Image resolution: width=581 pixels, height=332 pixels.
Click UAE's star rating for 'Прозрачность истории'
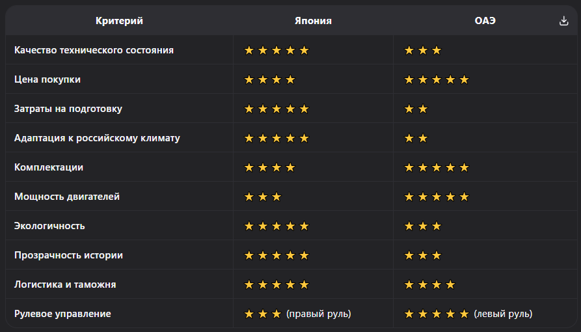coord(423,255)
